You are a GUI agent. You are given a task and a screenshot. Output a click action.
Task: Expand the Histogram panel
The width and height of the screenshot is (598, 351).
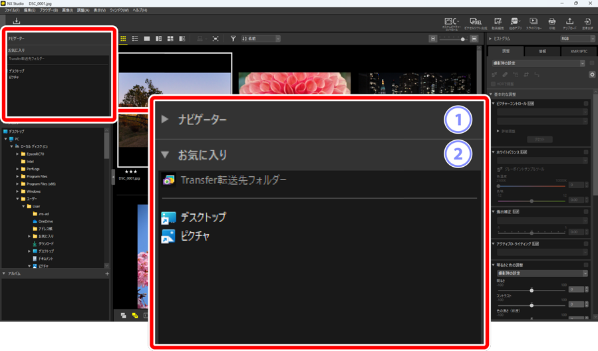coord(492,39)
